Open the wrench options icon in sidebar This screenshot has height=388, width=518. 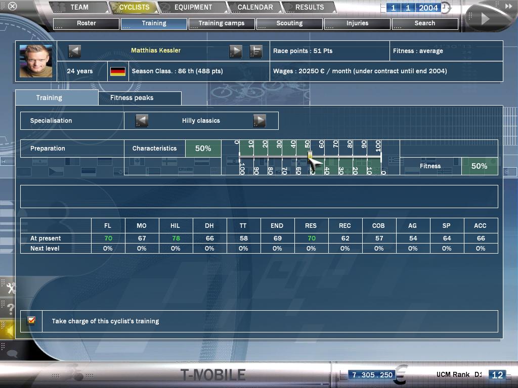(x=10, y=288)
